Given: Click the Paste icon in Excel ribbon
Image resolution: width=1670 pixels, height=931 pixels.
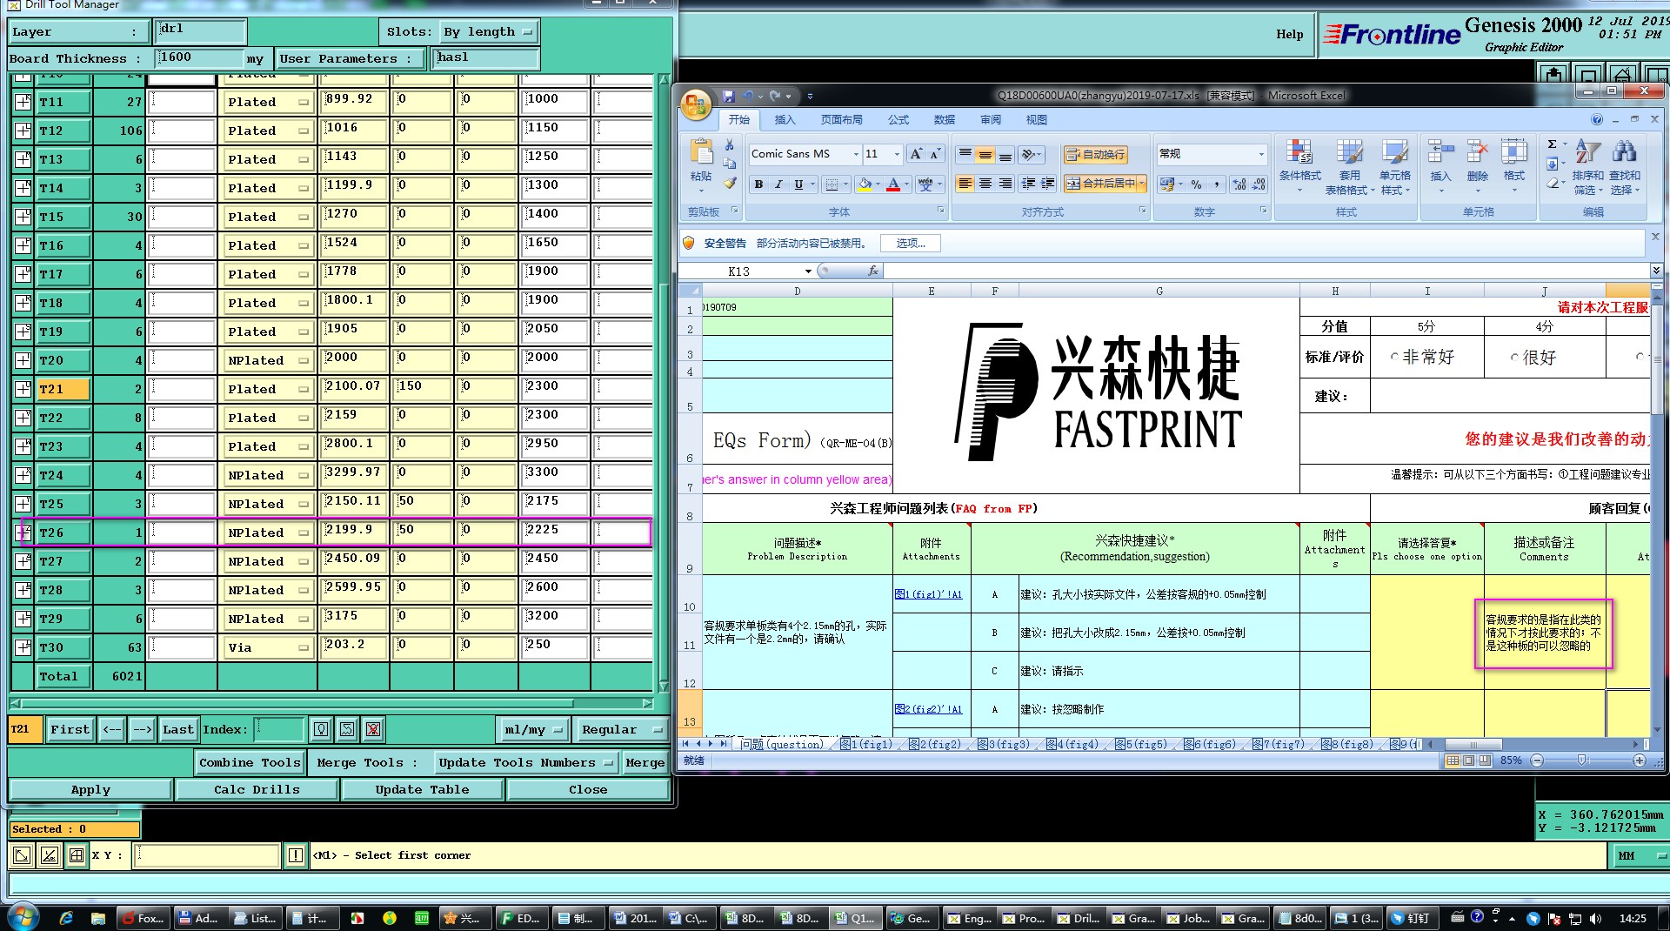Looking at the screenshot, I should (x=701, y=152).
